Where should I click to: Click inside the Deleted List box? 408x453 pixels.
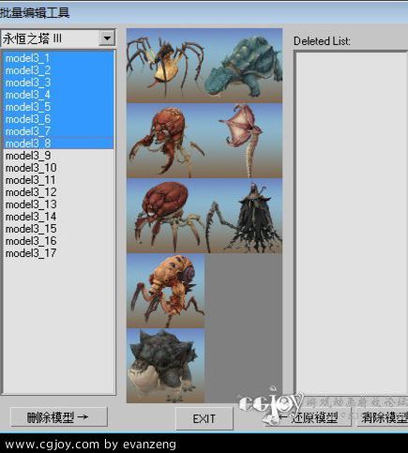[x=351, y=223]
